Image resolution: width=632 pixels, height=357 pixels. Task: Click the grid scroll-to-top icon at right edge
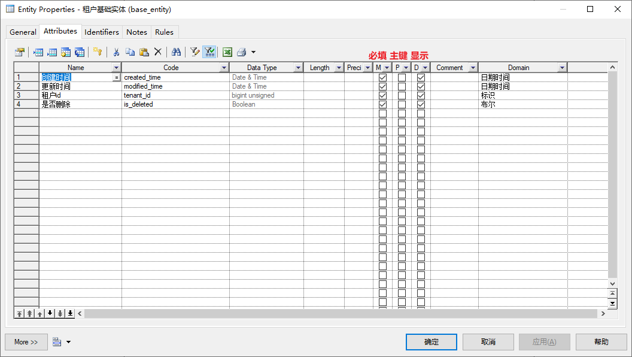click(613, 294)
